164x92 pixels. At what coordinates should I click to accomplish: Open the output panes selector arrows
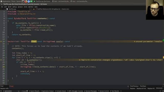click(x=121, y=91)
